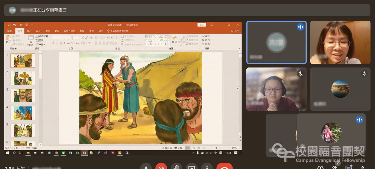Switch to Normal view in status bar

click(x=188, y=148)
